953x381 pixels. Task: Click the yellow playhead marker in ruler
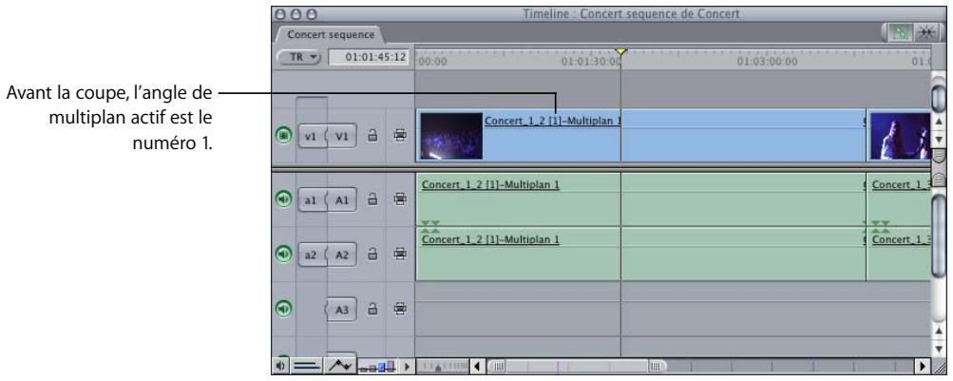pyautogui.click(x=620, y=52)
